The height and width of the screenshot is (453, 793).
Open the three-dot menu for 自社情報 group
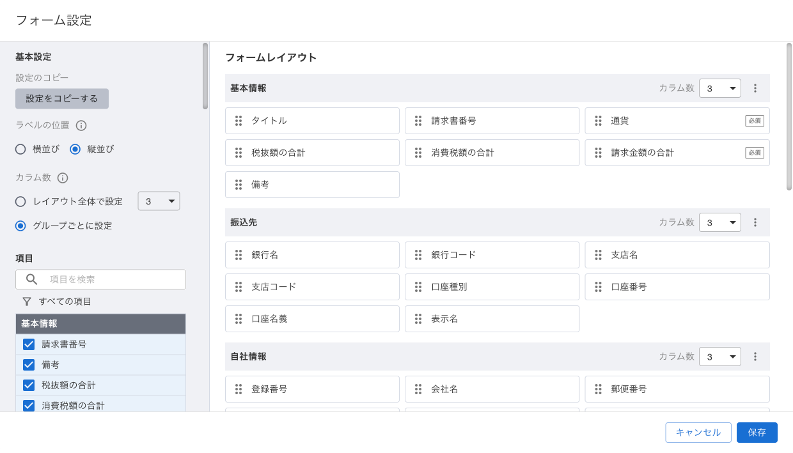pyautogui.click(x=755, y=357)
